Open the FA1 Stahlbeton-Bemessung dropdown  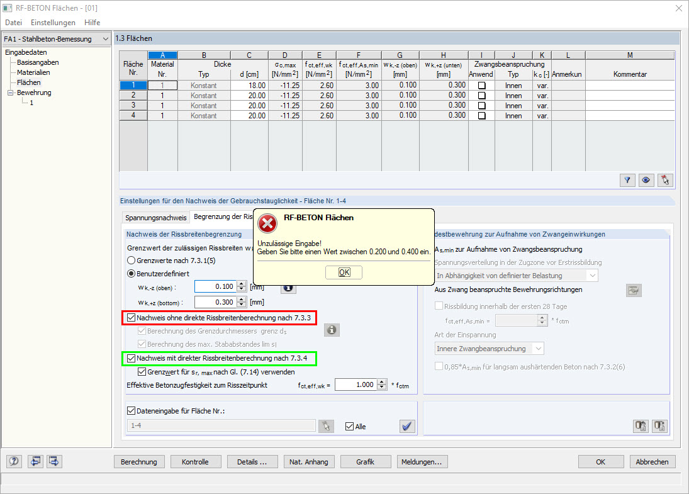point(105,39)
